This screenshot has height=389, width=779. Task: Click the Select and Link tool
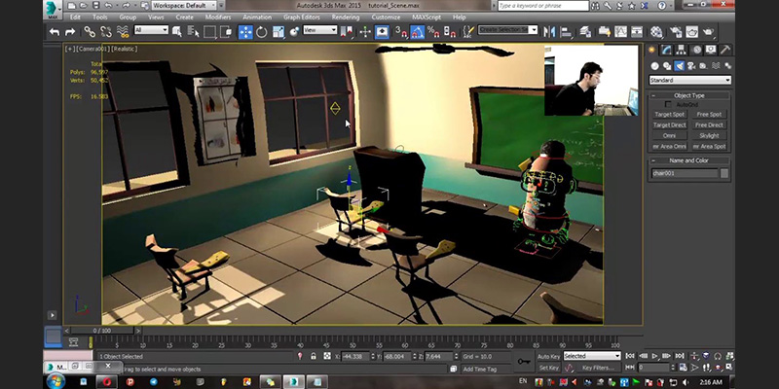point(89,31)
